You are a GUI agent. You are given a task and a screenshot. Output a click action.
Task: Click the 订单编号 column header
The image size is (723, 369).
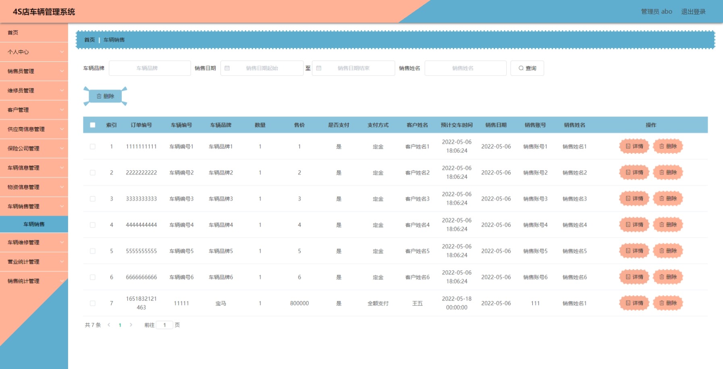(x=141, y=125)
